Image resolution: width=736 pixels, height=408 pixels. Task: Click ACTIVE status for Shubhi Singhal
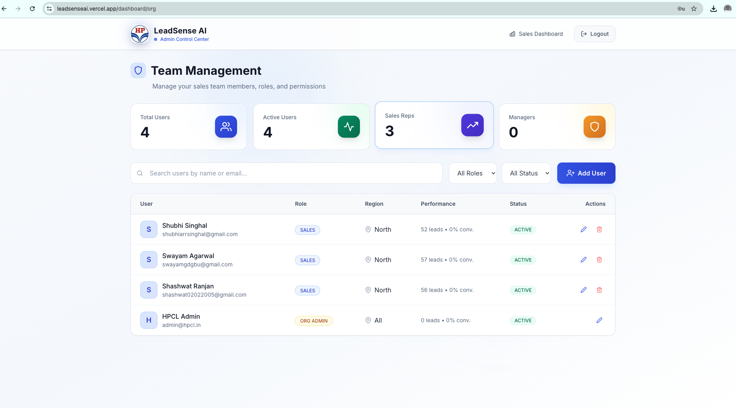click(x=523, y=230)
